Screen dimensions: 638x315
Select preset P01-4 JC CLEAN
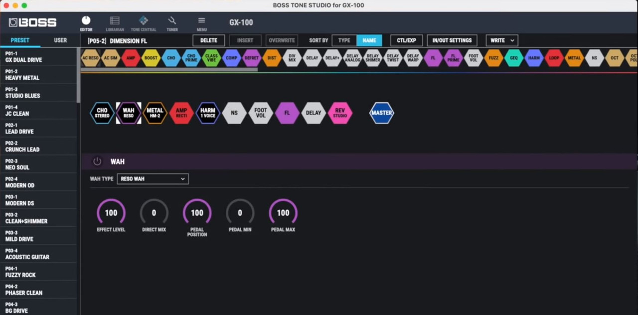click(38, 111)
